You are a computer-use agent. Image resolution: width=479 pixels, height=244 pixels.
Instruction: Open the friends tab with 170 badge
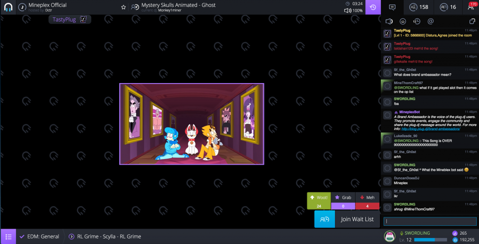[x=471, y=7]
